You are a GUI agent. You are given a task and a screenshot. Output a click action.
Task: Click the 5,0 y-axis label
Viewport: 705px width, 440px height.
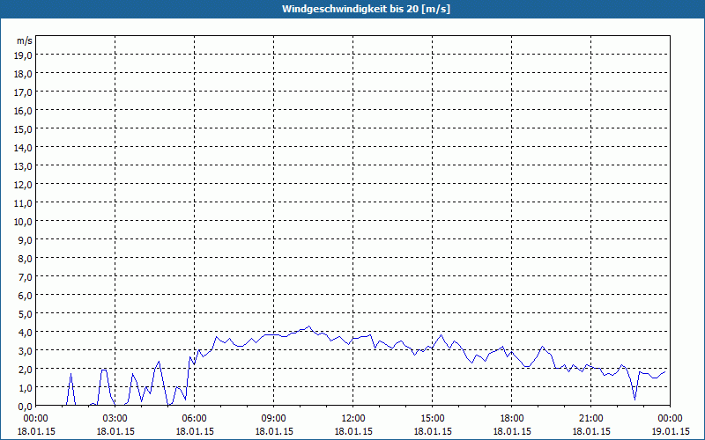coord(26,314)
